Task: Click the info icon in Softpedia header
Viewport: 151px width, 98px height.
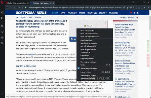Action: pos(134,13)
